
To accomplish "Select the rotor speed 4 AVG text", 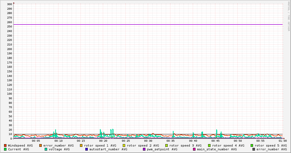I will click(228, 145).
